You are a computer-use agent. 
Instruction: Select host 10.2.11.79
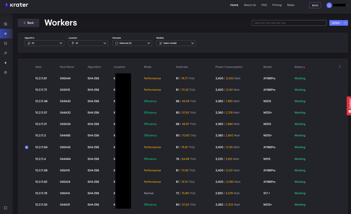tap(41, 193)
